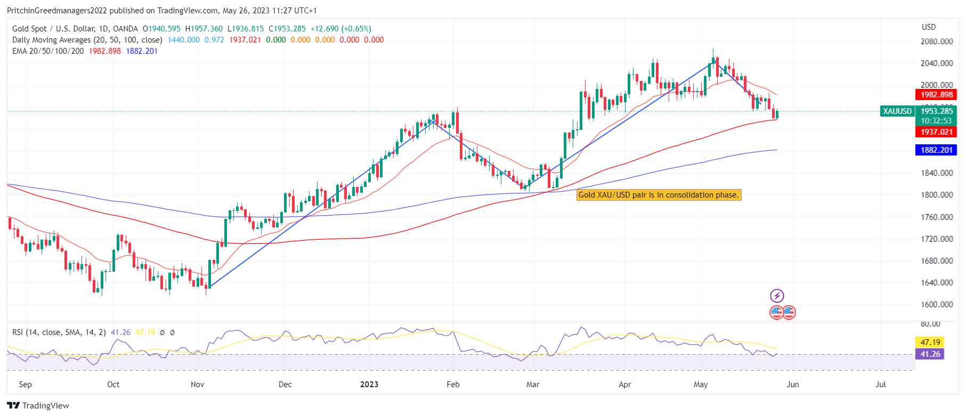The width and height of the screenshot is (966, 417).
Task: Click 1882.201 in the EMA legend
Action: click(x=142, y=51)
